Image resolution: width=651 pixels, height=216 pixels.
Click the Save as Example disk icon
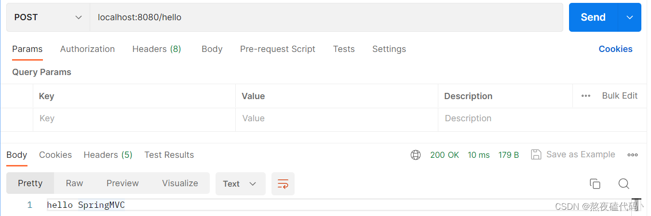point(536,154)
